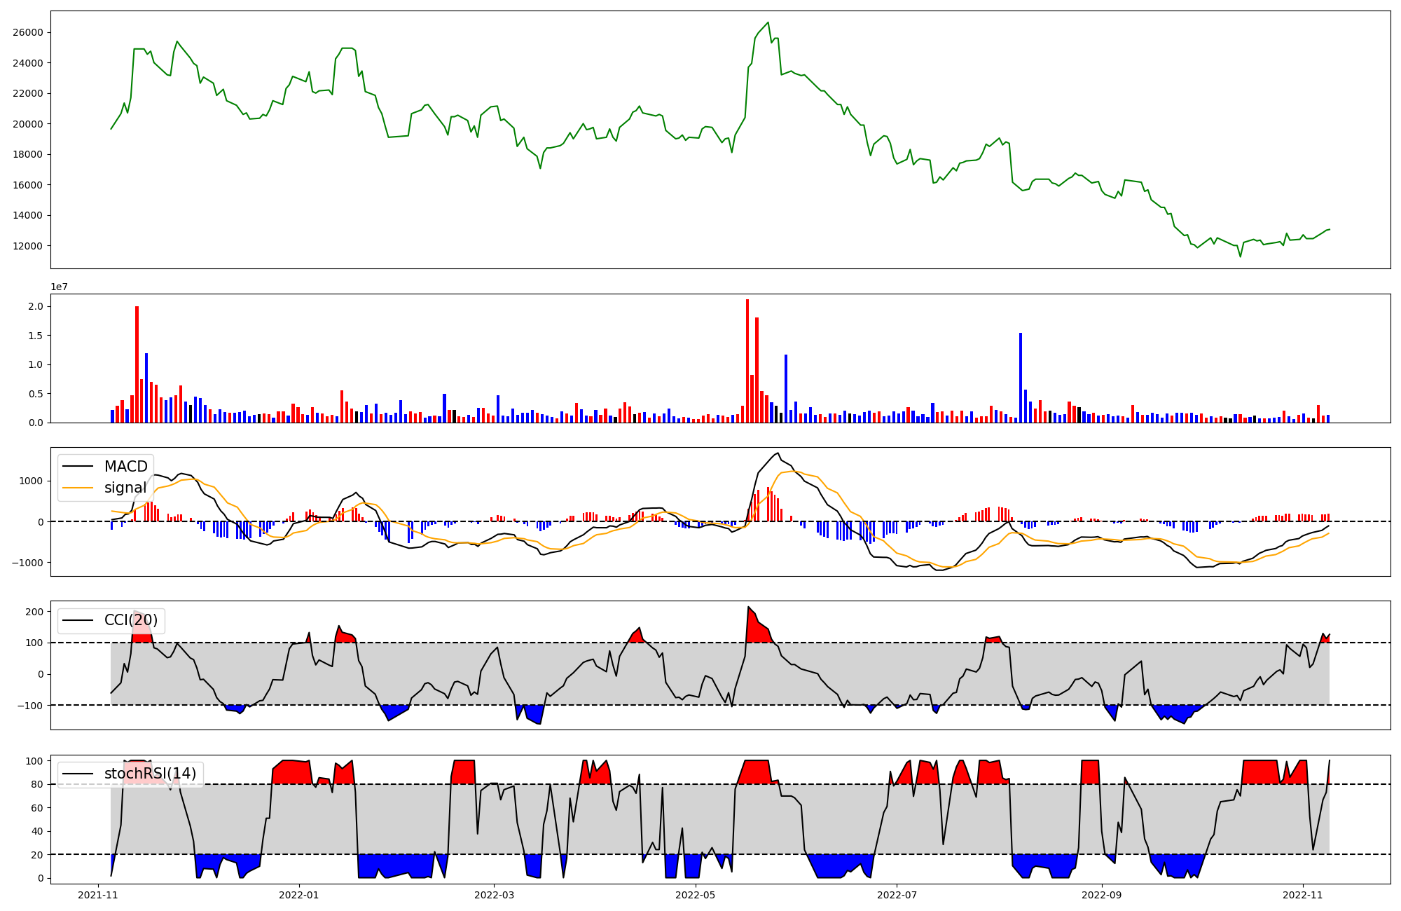Select the 2022-03 date tick label
This screenshot has width=1401, height=911.
[494, 895]
